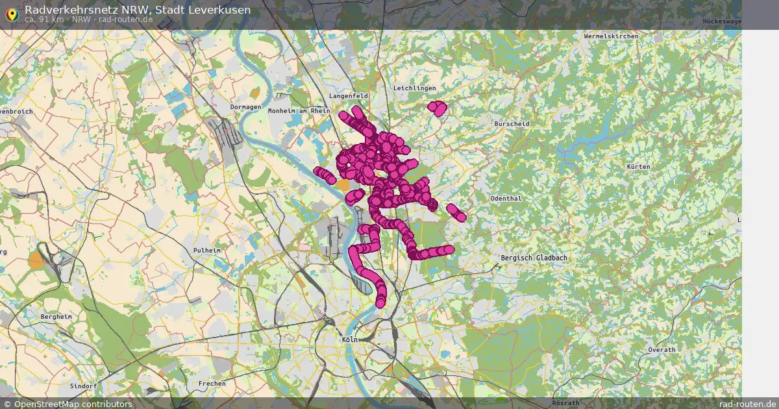Click the Frechen town label

(212, 384)
